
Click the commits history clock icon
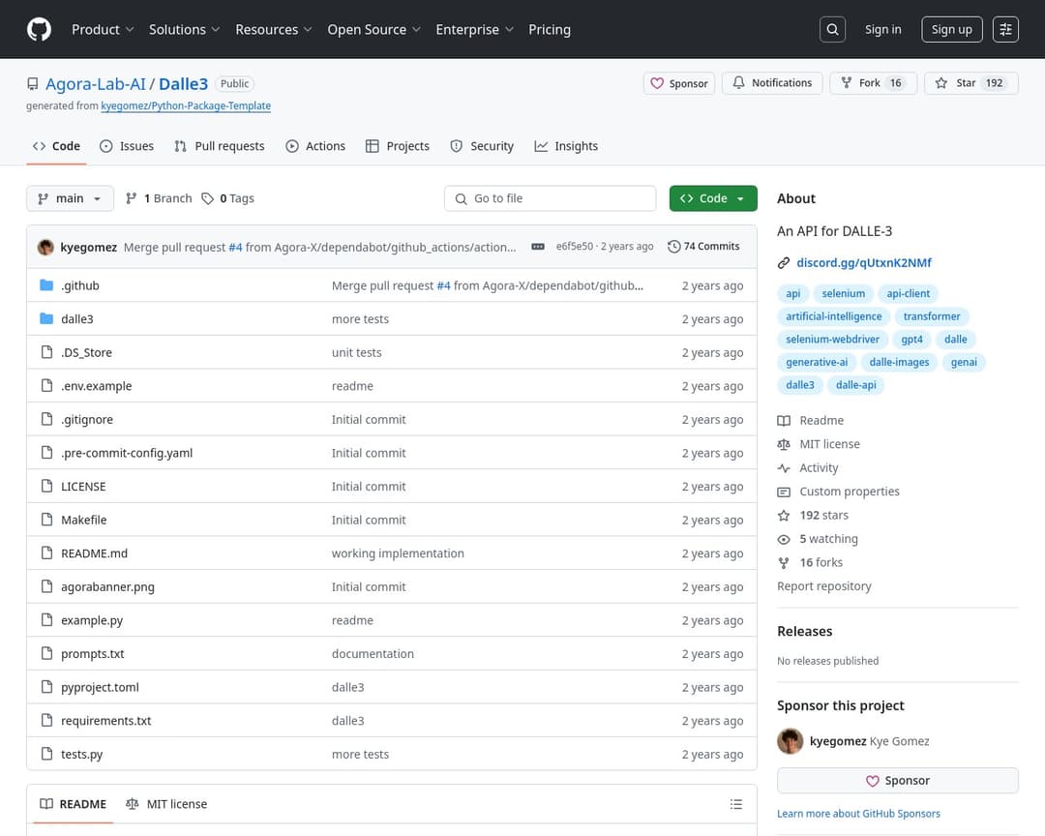click(x=673, y=247)
